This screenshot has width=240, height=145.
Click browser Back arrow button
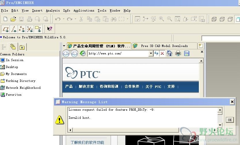coord(66,54)
